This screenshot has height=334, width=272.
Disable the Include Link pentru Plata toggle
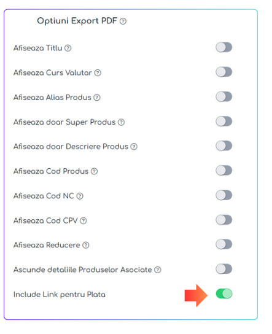[224, 293]
